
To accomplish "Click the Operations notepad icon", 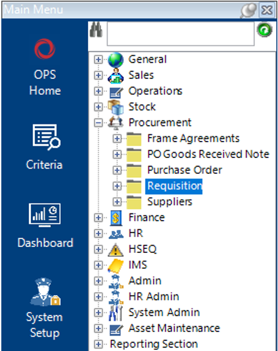I will (x=116, y=92).
